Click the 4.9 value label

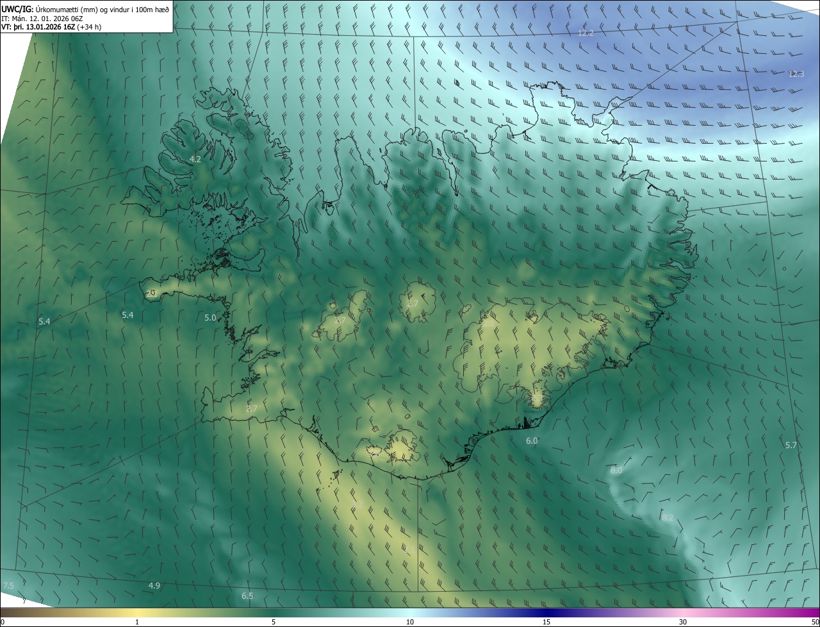pos(154,585)
